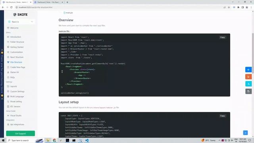Copy the main.jsx code block
Screen dimensions: 254x143
tap(222, 37)
